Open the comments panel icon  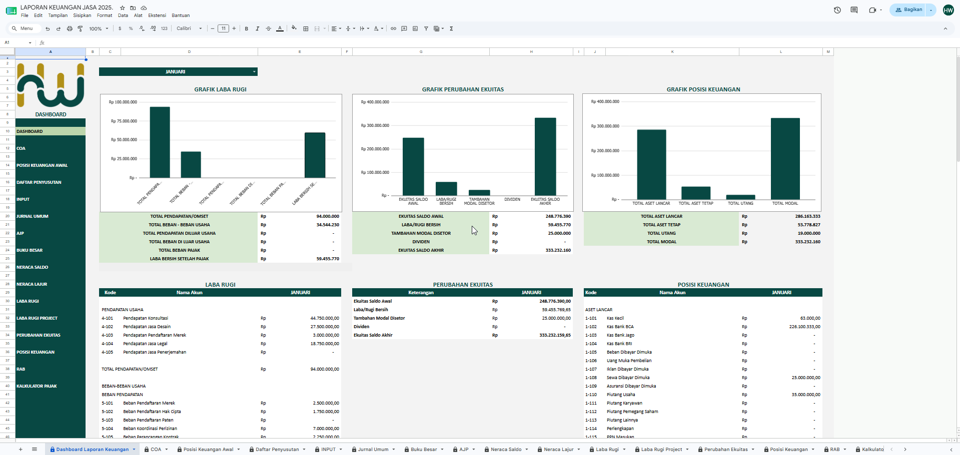(854, 10)
